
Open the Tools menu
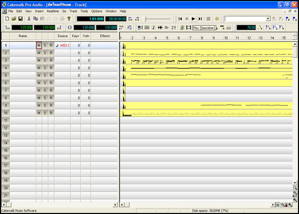pos(84,11)
